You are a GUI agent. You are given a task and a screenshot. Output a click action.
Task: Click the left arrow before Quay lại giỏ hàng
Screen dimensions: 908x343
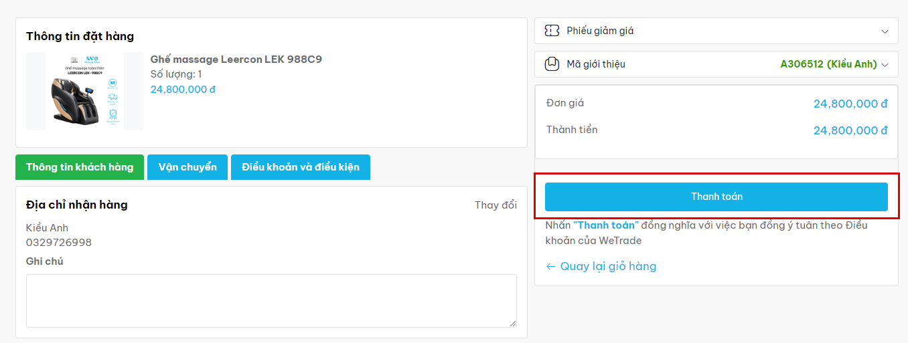tap(551, 267)
